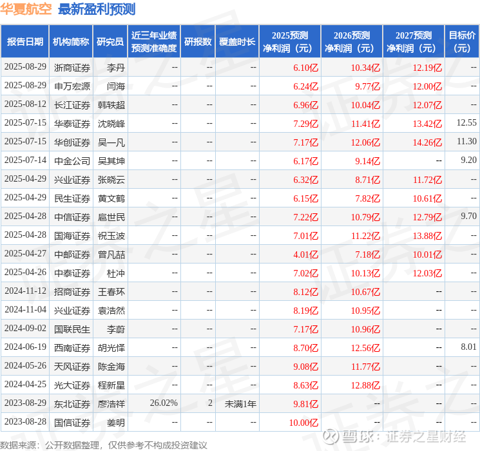Click the 覆盖时长 column header

click(237, 42)
